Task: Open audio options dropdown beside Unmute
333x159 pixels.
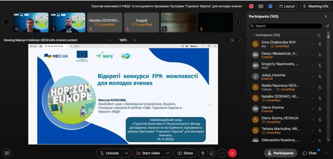Action: 127,153
